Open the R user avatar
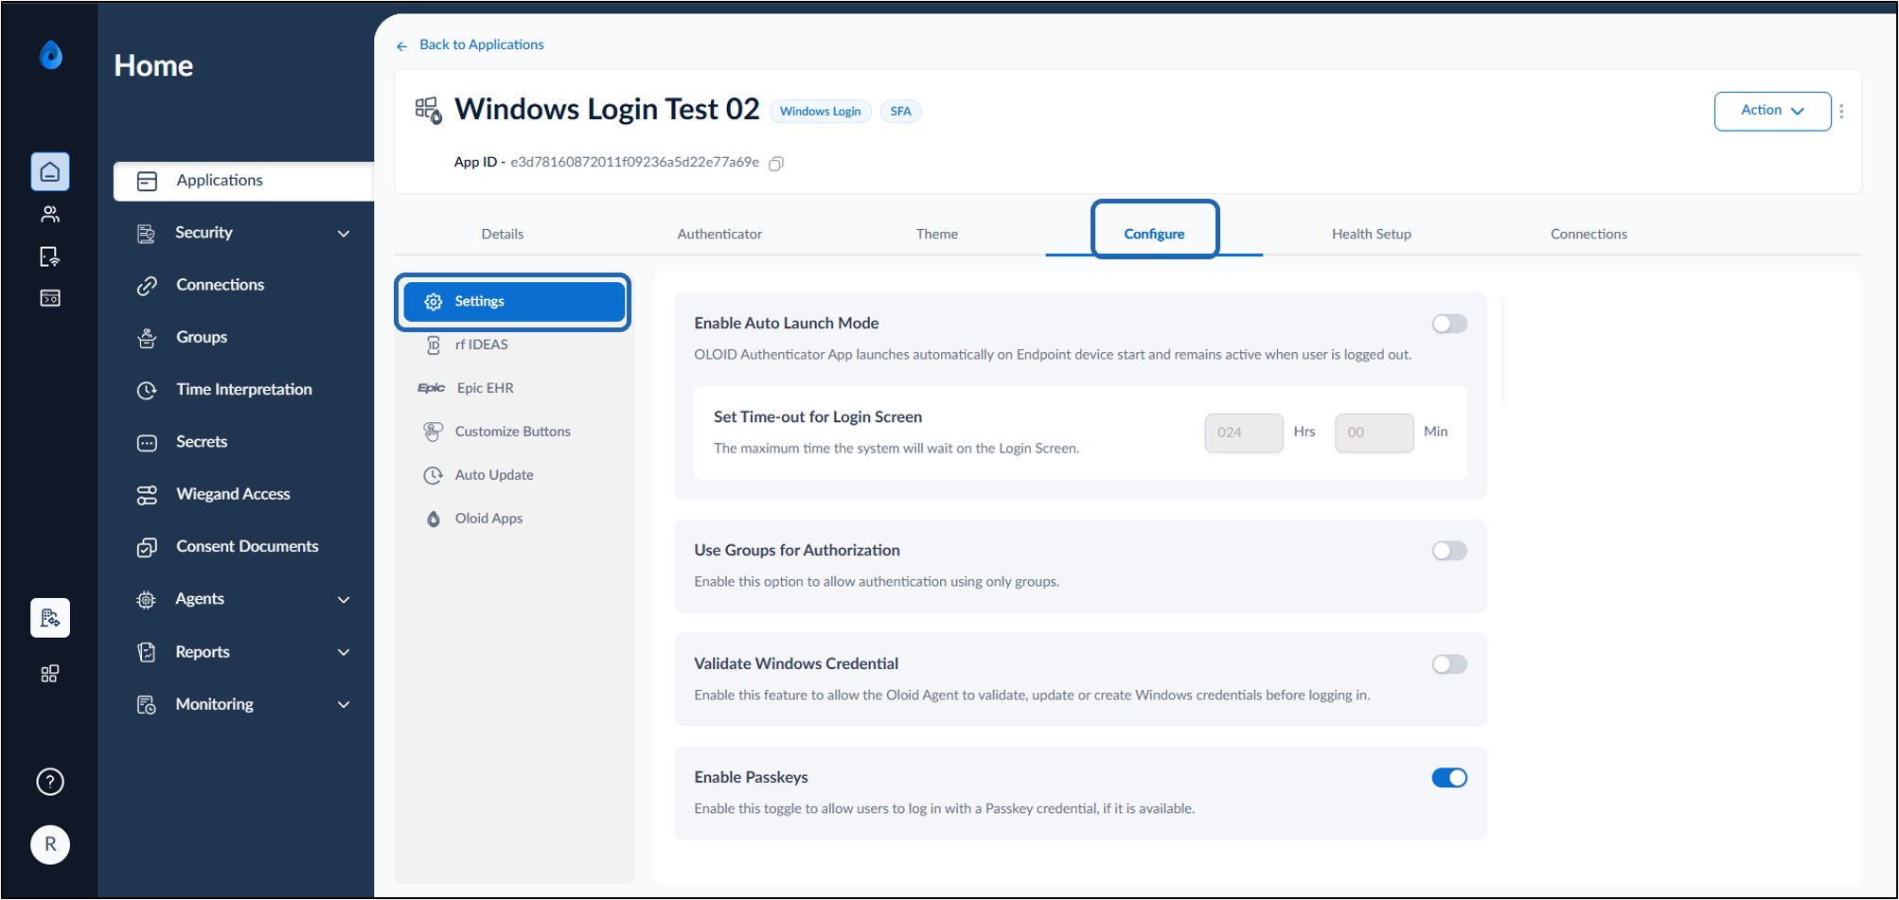The width and height of the screenshot is (1899, 900). coord(50,844)
